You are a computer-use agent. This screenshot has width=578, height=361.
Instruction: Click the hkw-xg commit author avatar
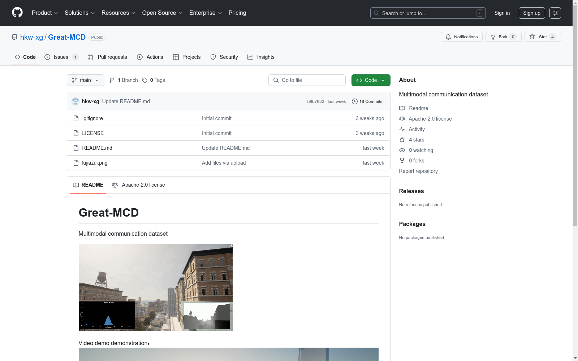pos(76,101)
